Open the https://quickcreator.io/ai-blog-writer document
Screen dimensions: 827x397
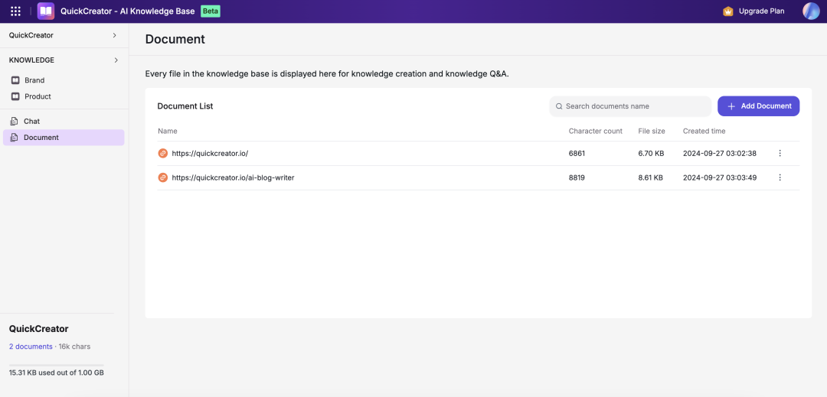pyautogui.click(x=233, y=178)
